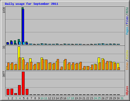130x101 pixels.
Task: Click the day 29 axis label
Action: pyautogui.click(x=114, y=98)
